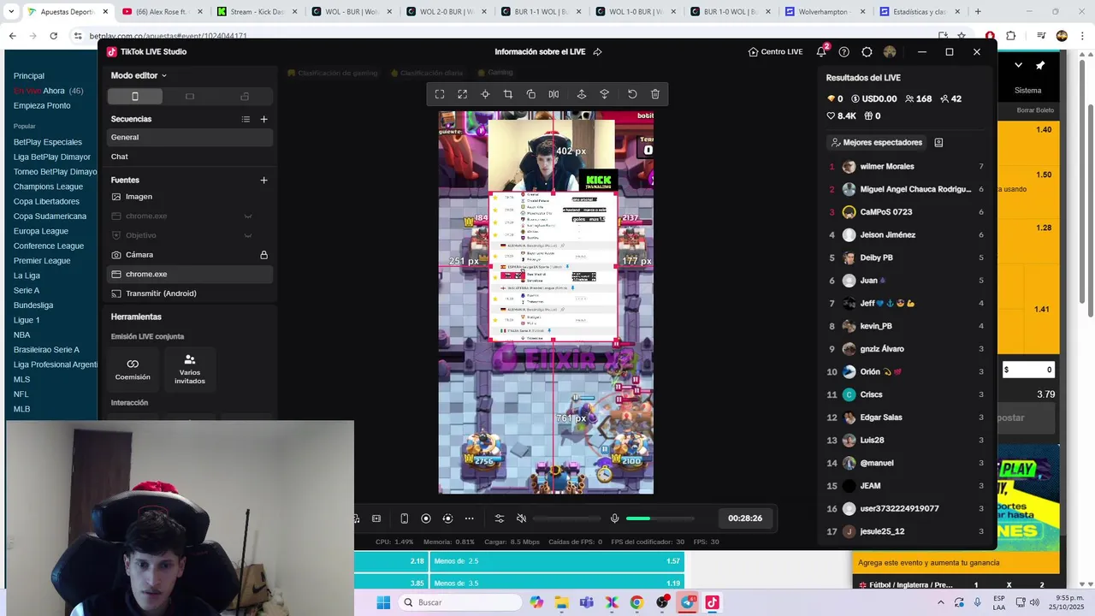The image size is (1095, 616).
Task: Click the layout panel icon in bottom bar
Action: (376, 518)
